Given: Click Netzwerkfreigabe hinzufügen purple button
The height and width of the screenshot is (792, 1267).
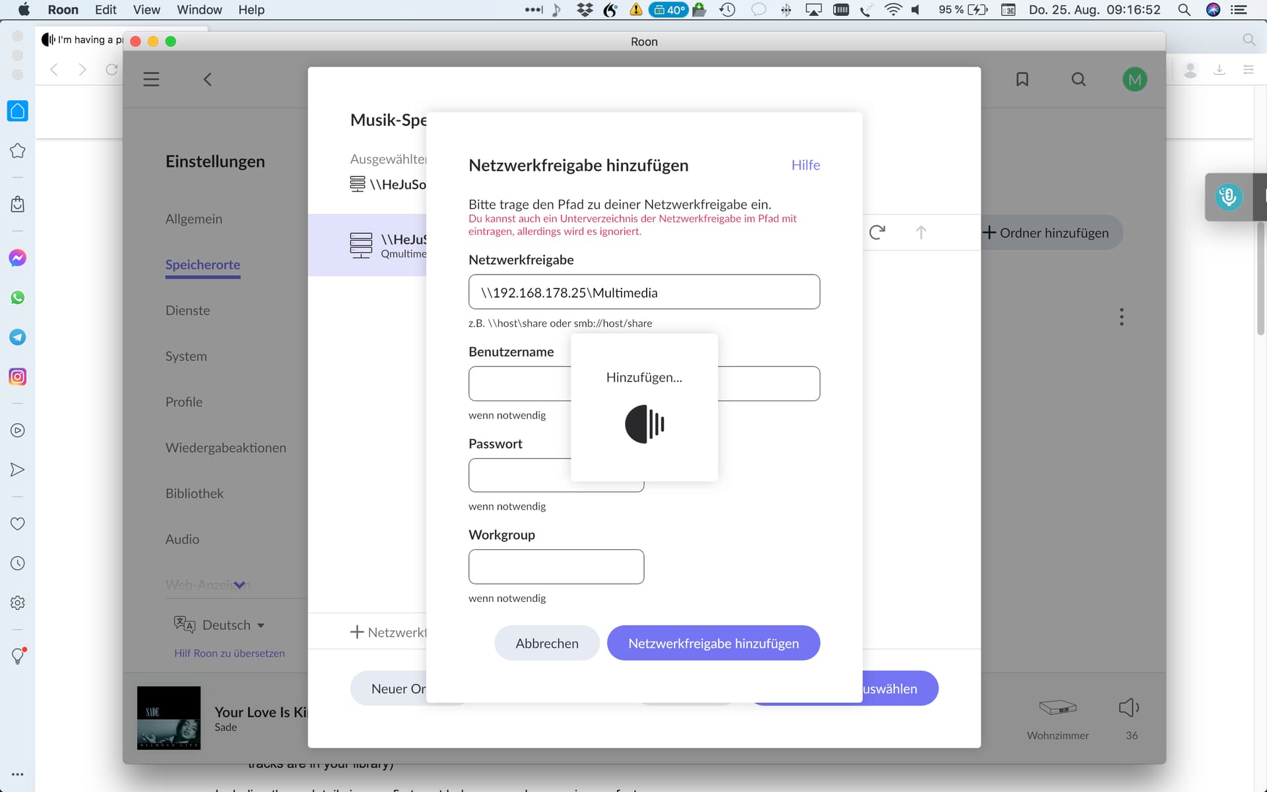Looking at the screenshot, I should [713, 643].
